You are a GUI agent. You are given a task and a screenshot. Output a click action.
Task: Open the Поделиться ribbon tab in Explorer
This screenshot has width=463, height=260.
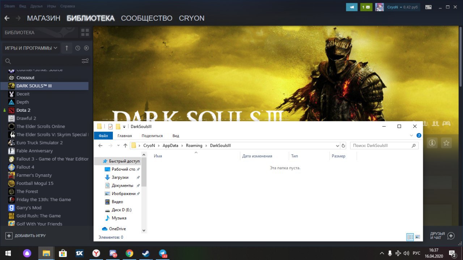152,136
